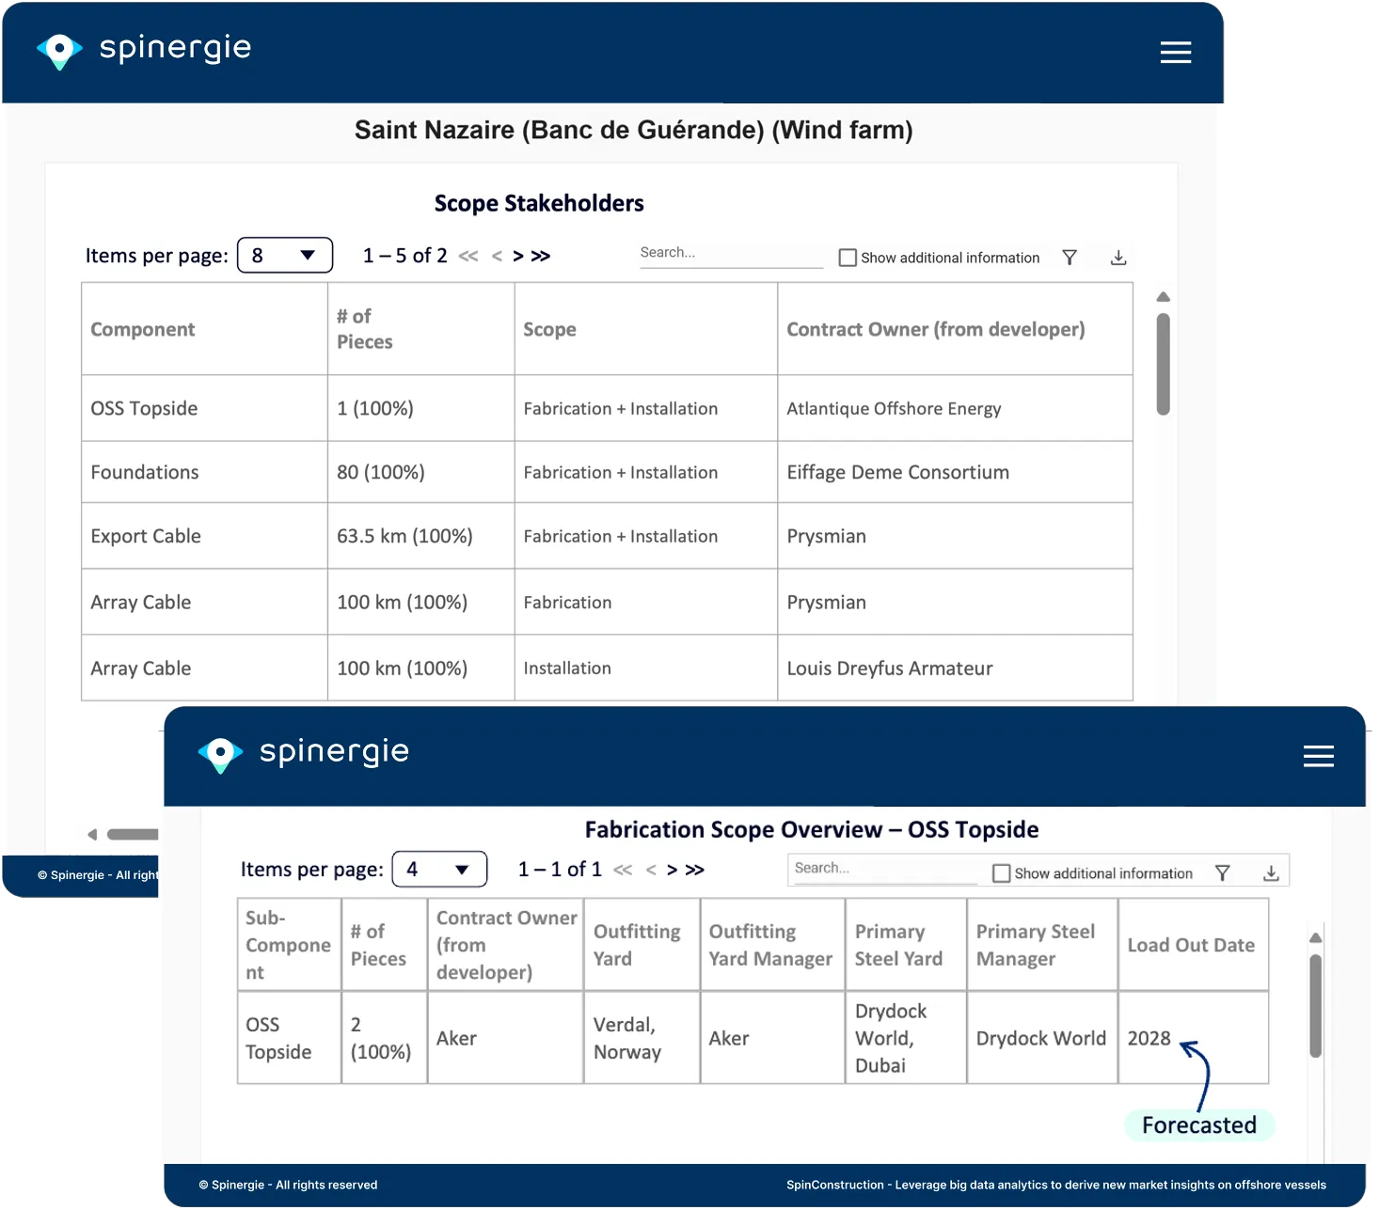The width and height of the screenshot is (1379, 1210).
Task: Select 'OSS Topside' cell in Scope Stakeholders
Action: [x=204, y=409]
